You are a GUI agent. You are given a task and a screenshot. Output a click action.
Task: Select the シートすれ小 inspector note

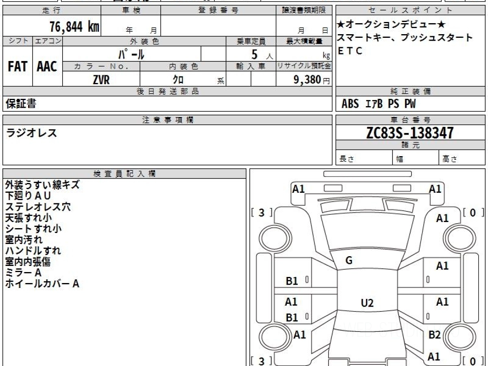click(x=33, y=229)
